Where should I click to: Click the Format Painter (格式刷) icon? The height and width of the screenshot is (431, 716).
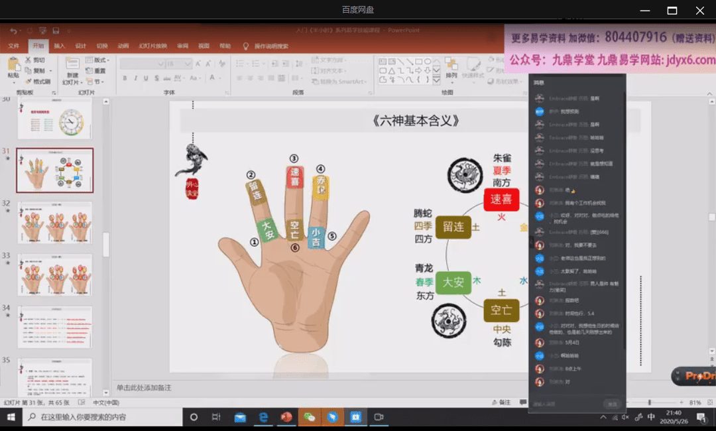29,82
